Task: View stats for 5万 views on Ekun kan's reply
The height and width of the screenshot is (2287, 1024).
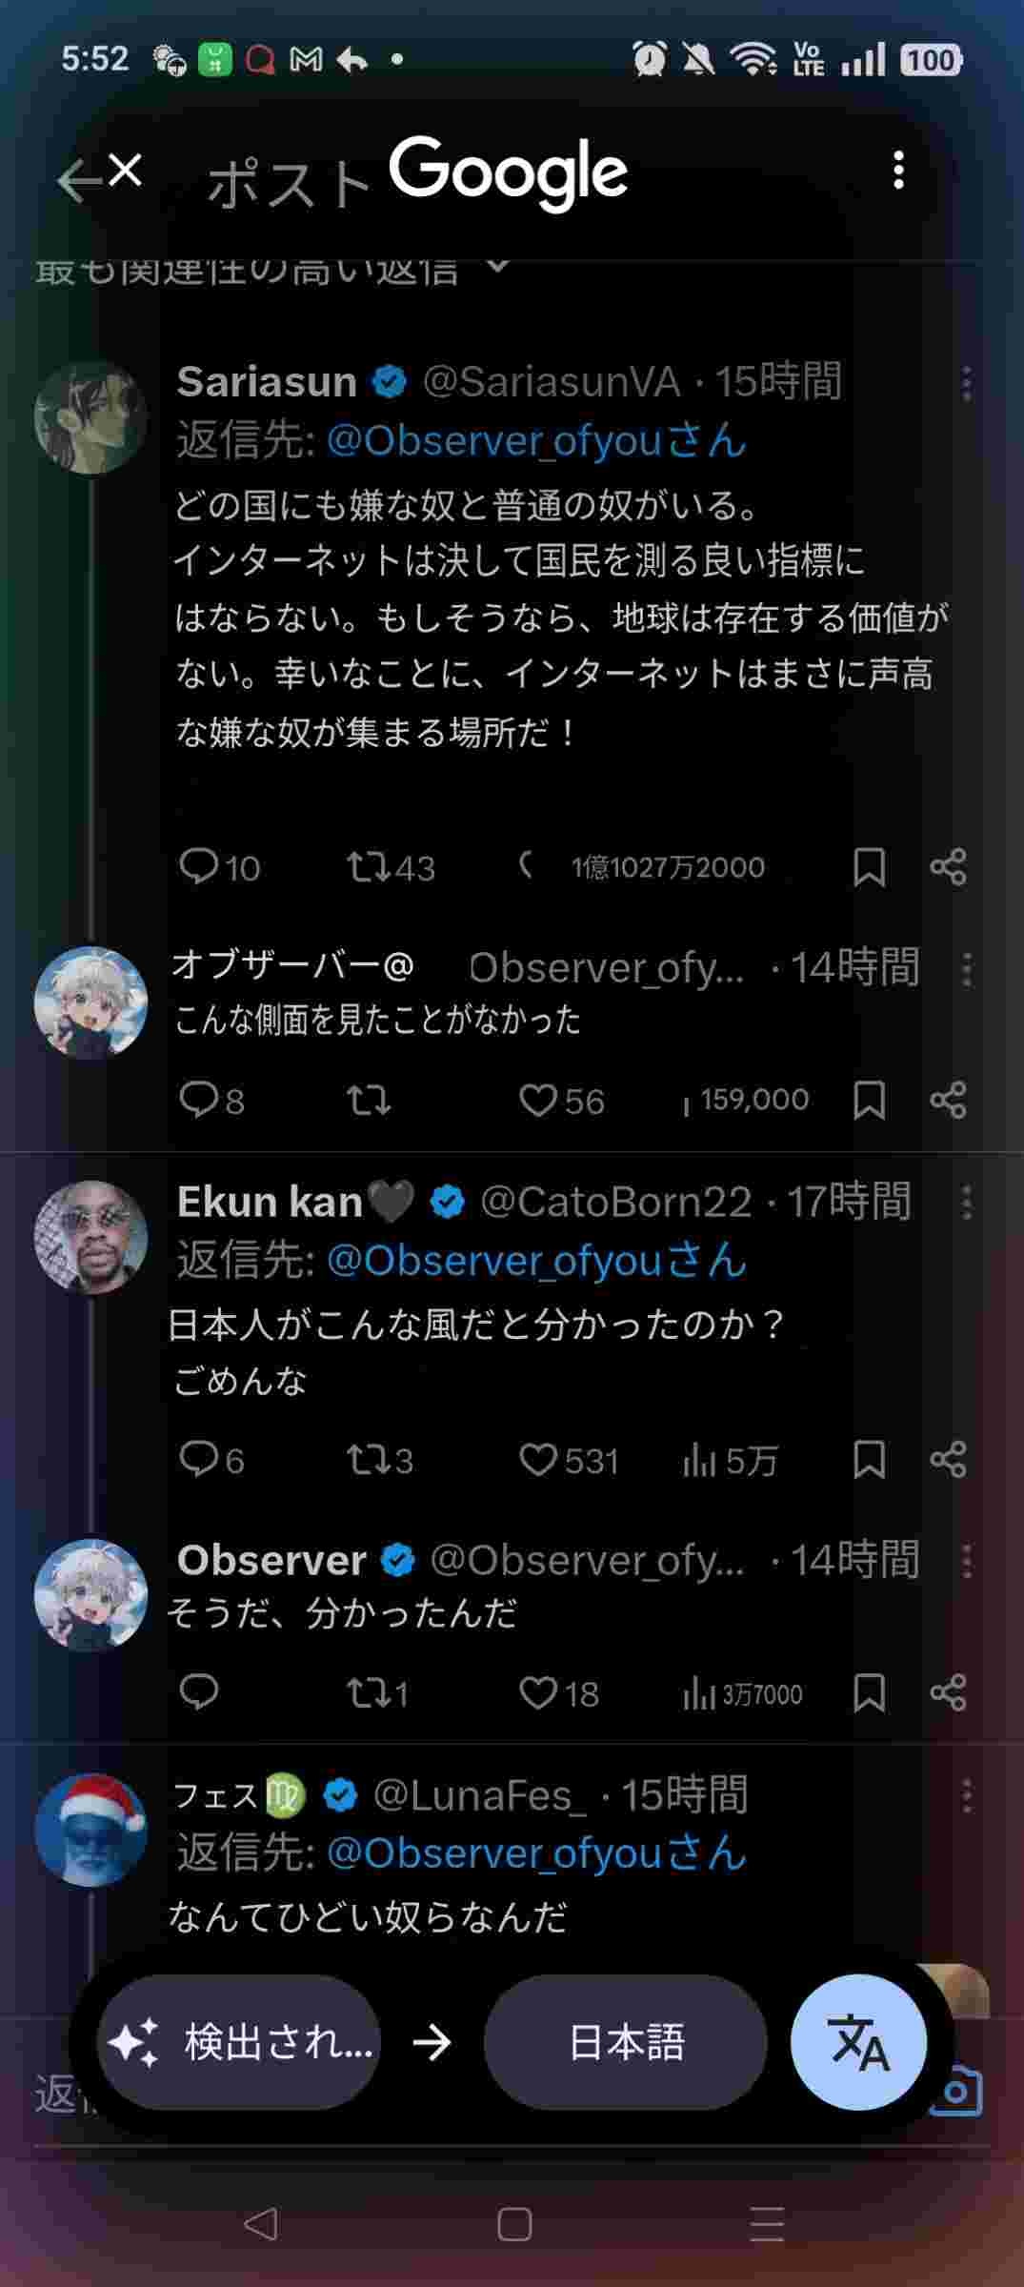Action: click(731, 1460)
